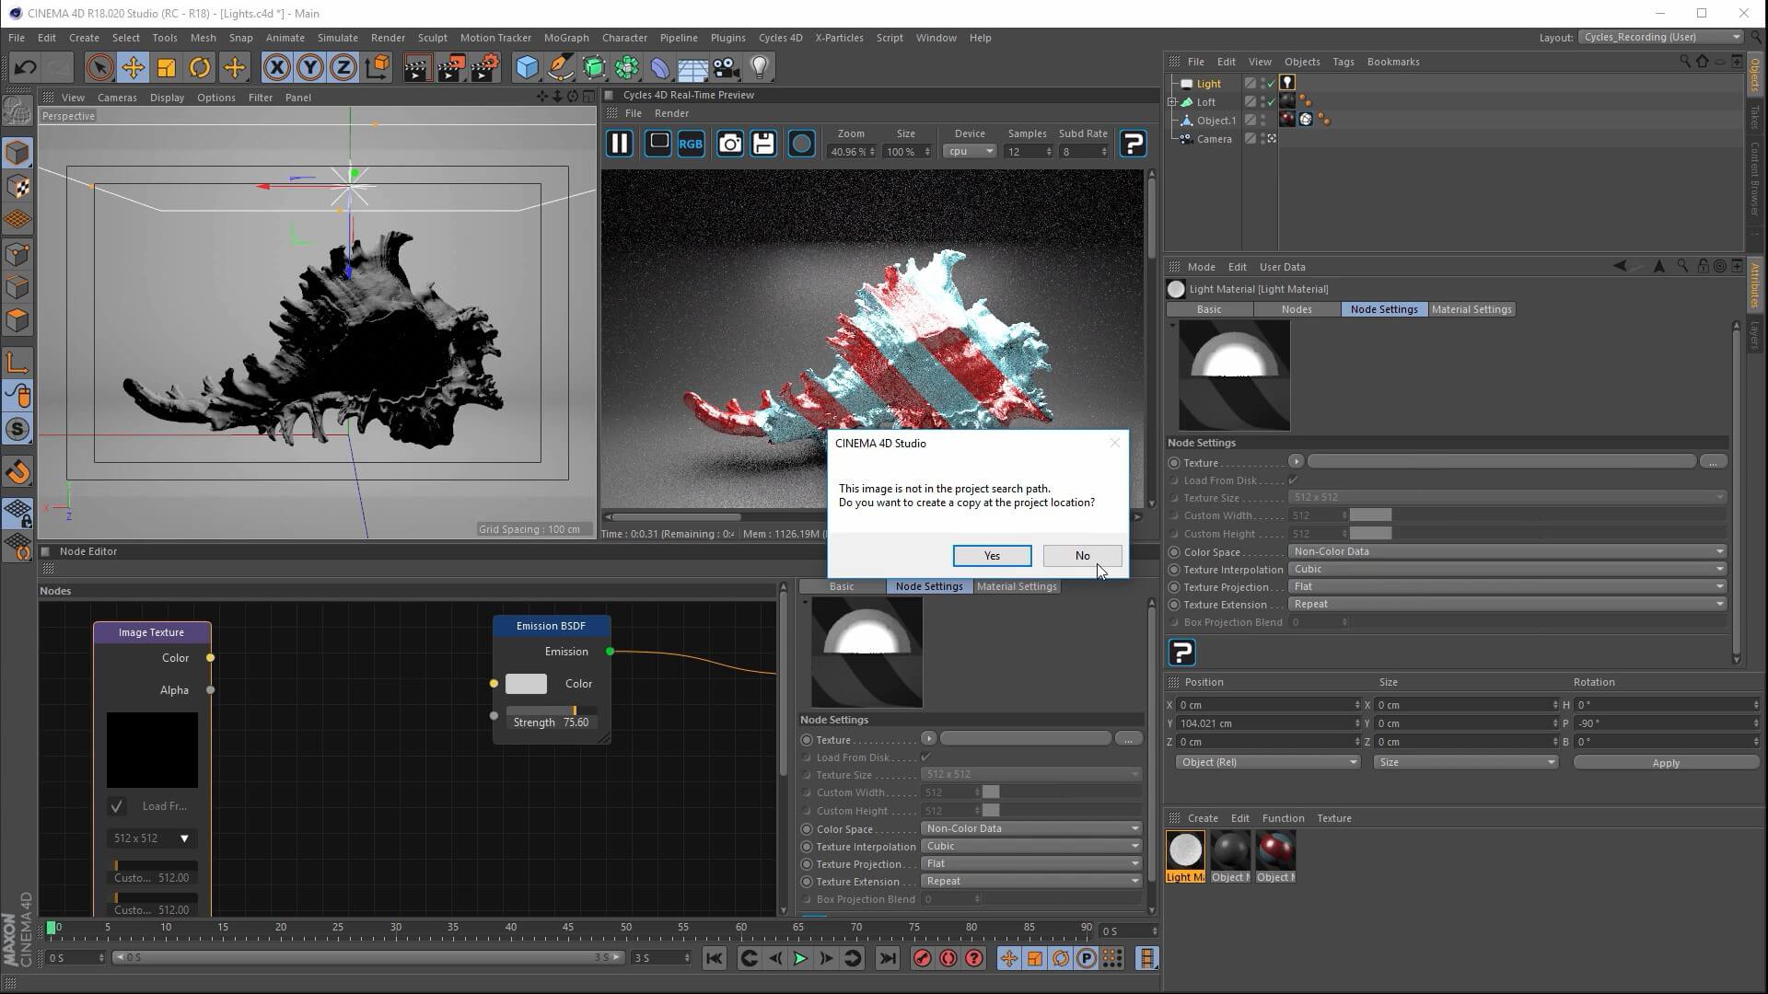This screenshot has height=994, width=1768.
Task: Open Color Space dropdown in Attributes panel
Action: (1507, 551)
